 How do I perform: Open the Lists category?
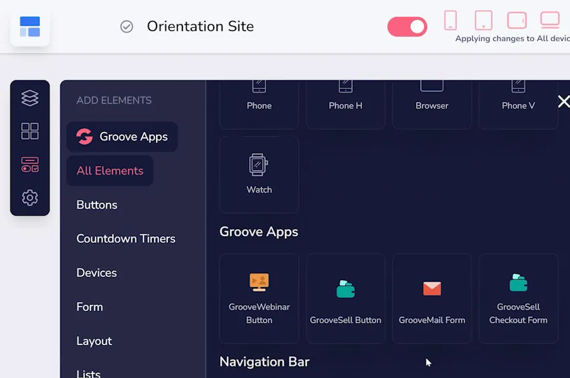[x=88, y=373]
